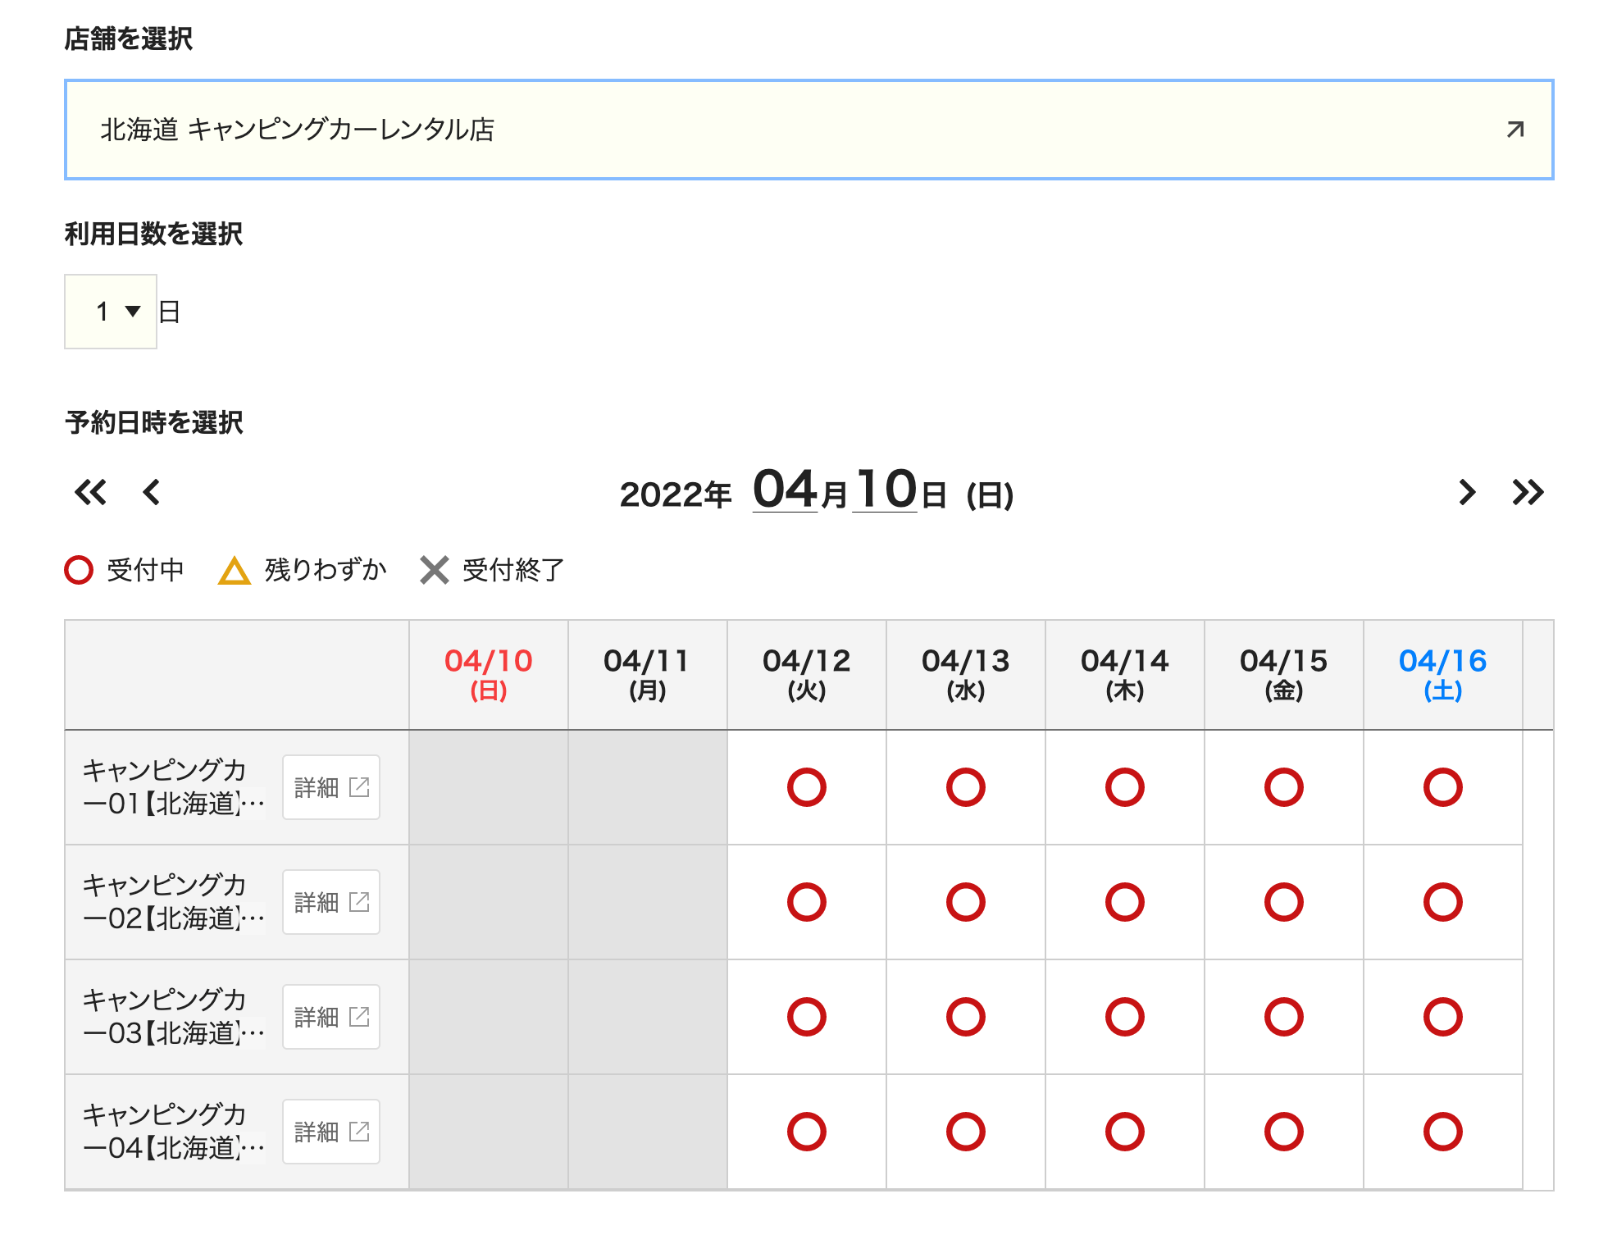The image size is (1617, 1253).
Task: Jump forward one week with double-right arrow
Action: click(1528, 493)
